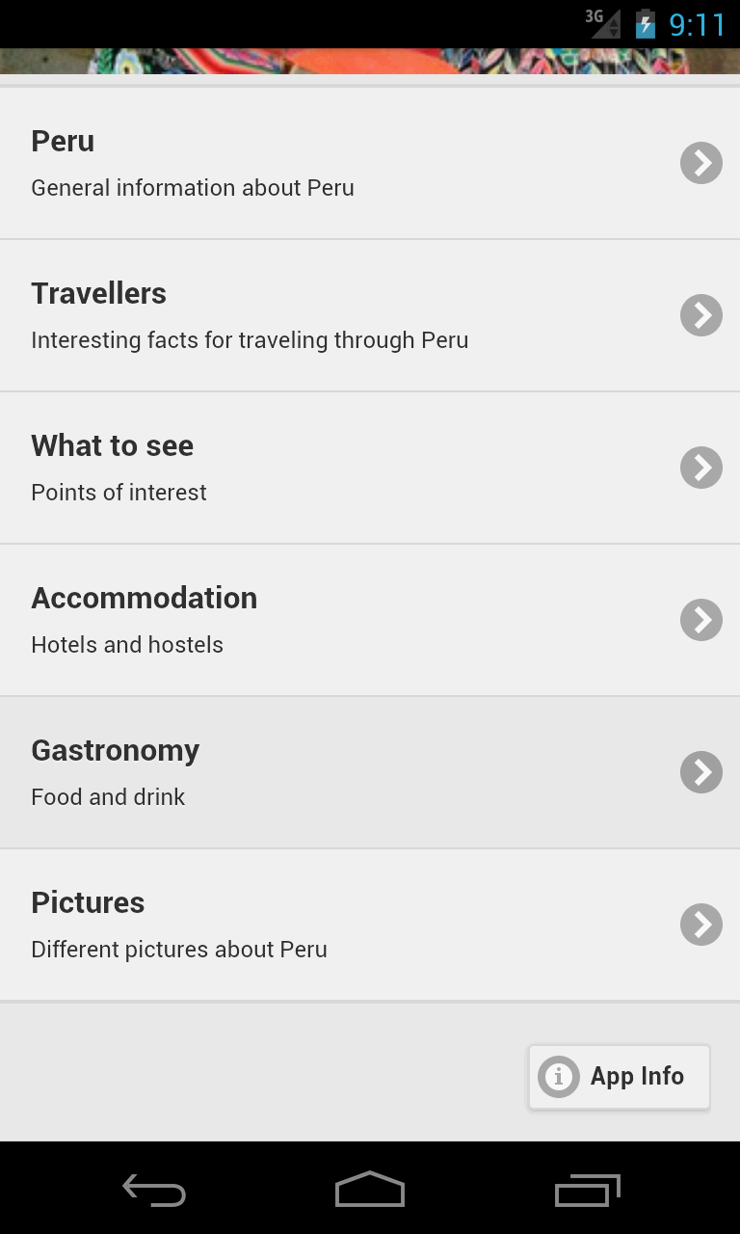
Task: Click the App Info button label
Action: pos(637,1076)
